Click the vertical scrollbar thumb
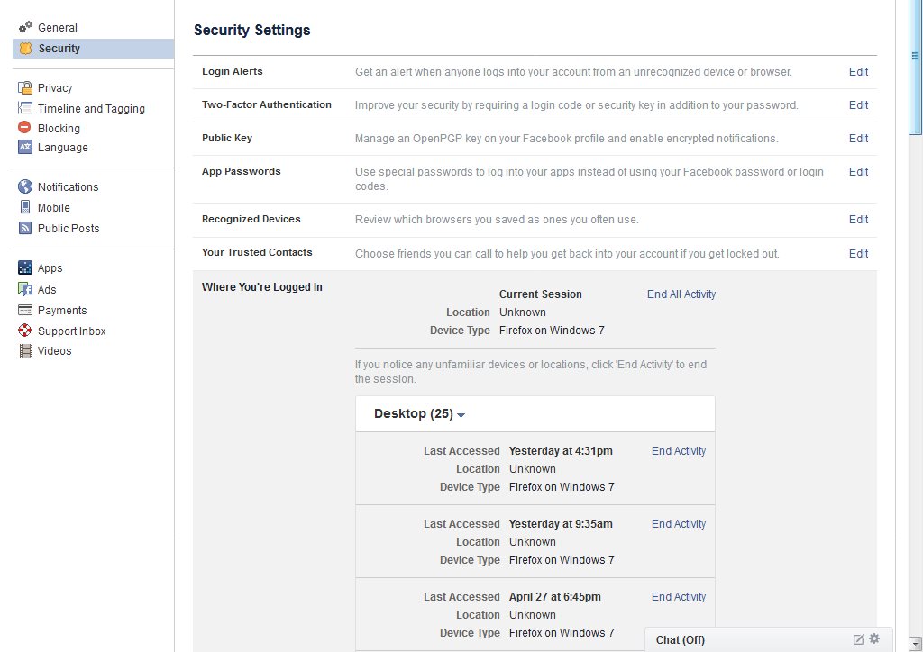Screen dimensions: 923x652 915,68
